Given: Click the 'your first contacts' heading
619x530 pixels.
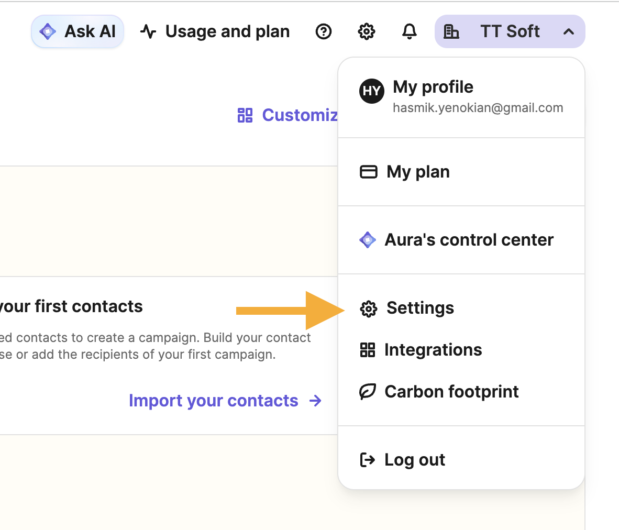Looking at the screenshot, I should tap(71, 306).
